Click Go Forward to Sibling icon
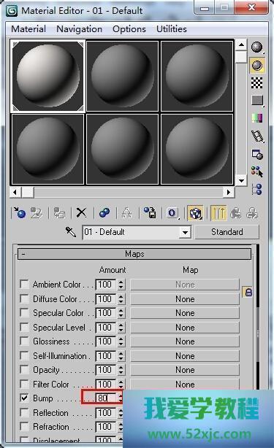274x448 pixels. 252,213
